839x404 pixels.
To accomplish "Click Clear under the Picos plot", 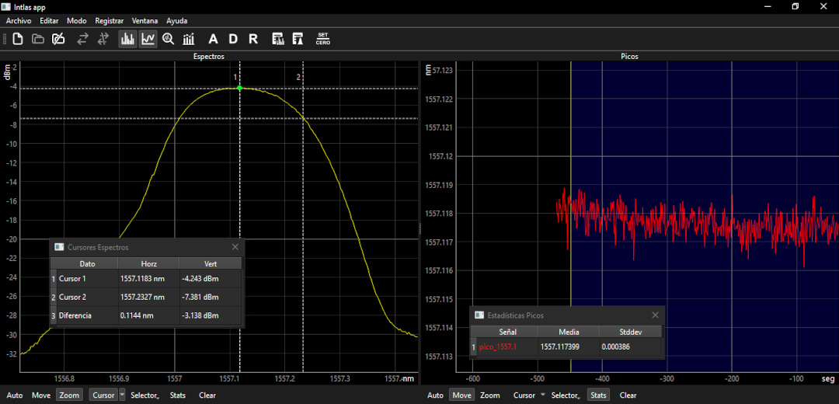I will click(628, 395).
